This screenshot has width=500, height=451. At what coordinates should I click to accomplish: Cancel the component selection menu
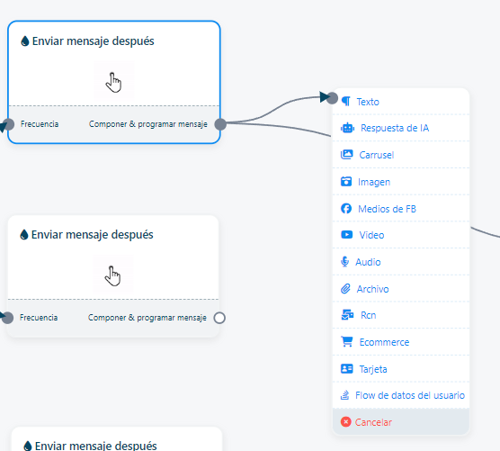[x=401, y=422]
